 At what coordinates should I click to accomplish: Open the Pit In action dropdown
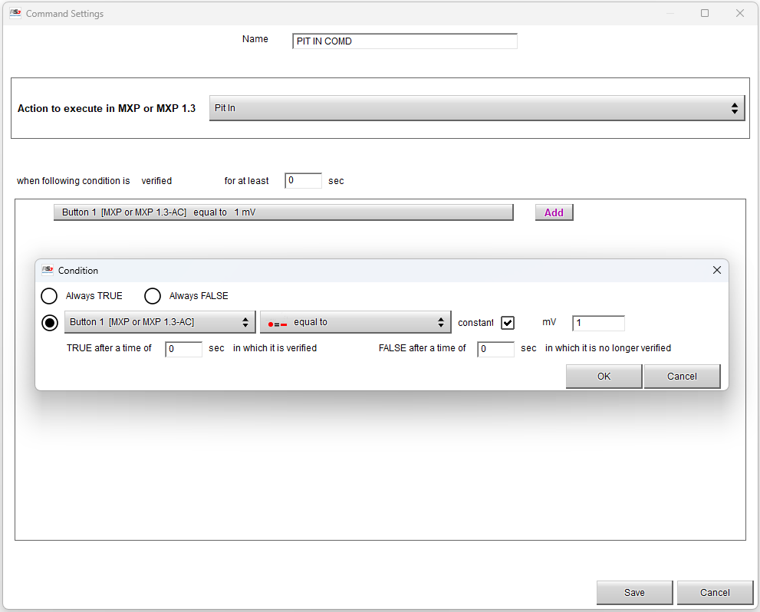[x=476, y=108]
